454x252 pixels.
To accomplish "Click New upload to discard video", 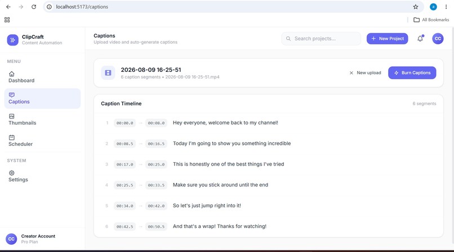I will 365,73.
